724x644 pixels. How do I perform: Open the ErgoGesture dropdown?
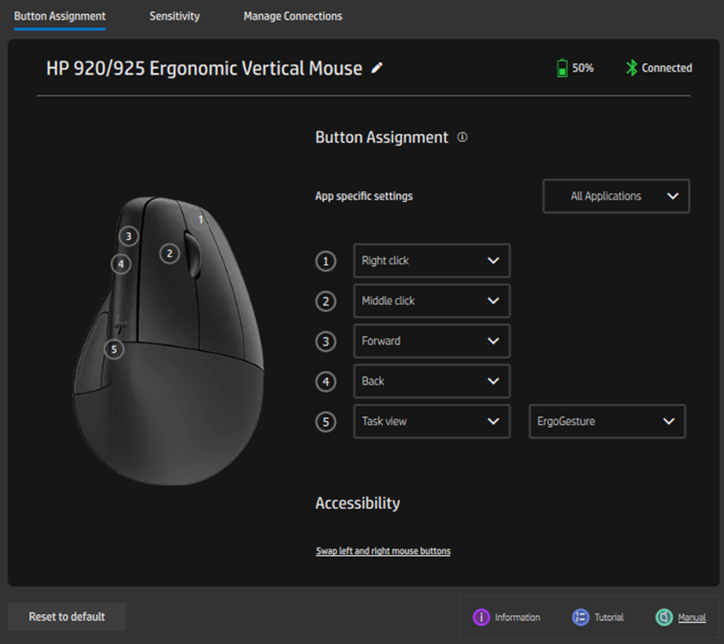point(607,421)
